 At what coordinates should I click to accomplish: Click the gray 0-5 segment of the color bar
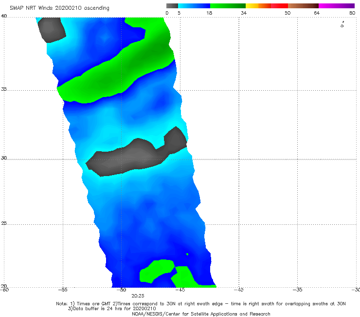172,6
